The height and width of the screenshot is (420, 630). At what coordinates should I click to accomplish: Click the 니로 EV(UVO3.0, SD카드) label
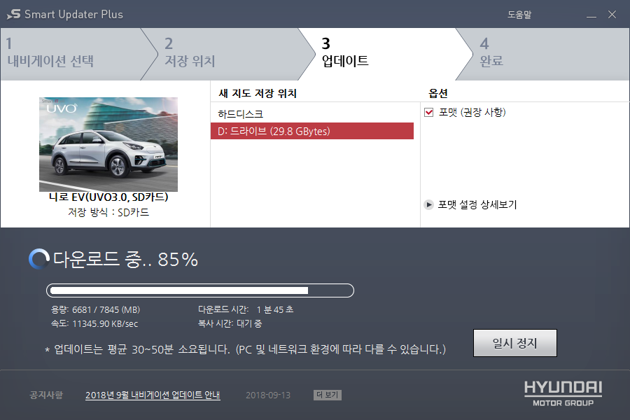click(x=108, y=197)
